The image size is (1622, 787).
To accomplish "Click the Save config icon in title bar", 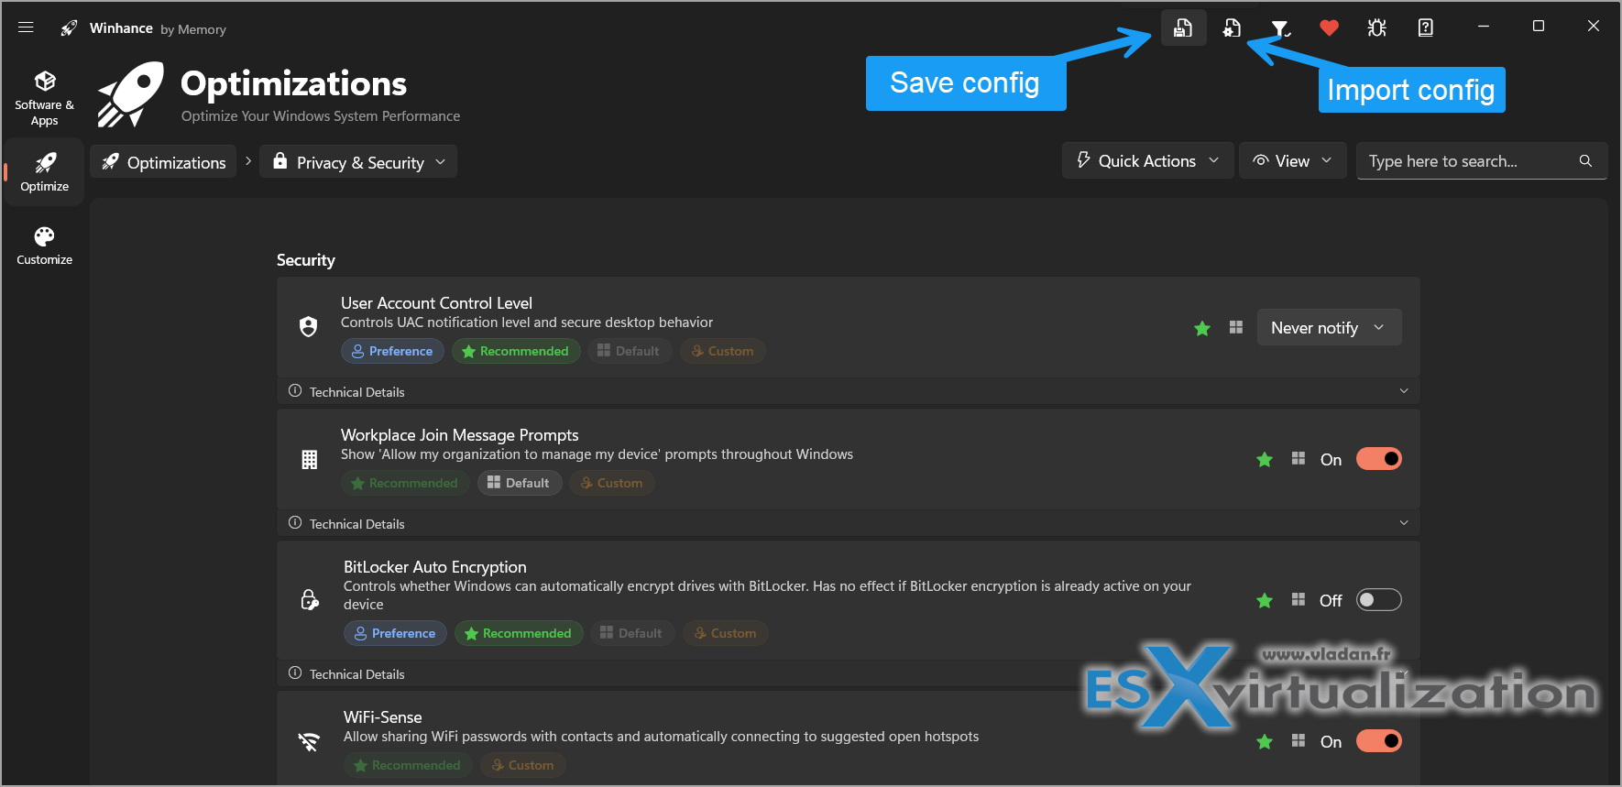I will (1183, 27).
